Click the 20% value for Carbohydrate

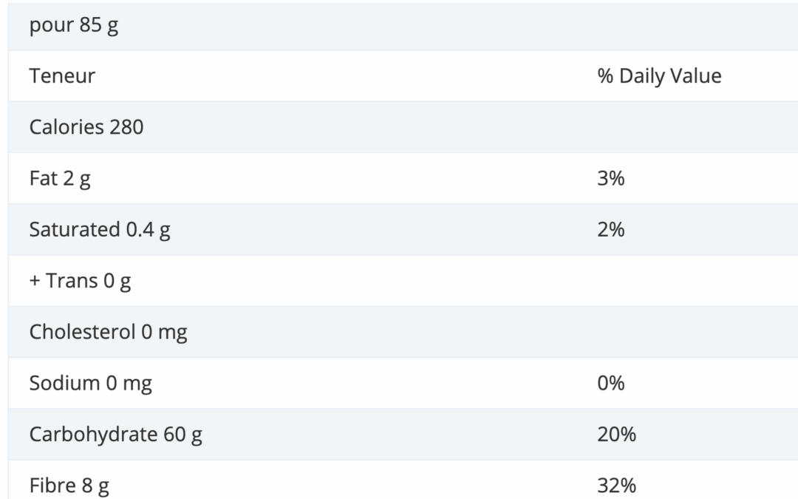coord(616,435)
